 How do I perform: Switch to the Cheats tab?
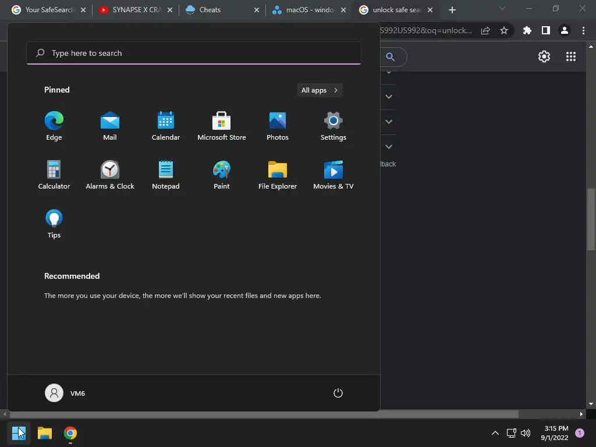pyautogui.click(x=223, y=10)
